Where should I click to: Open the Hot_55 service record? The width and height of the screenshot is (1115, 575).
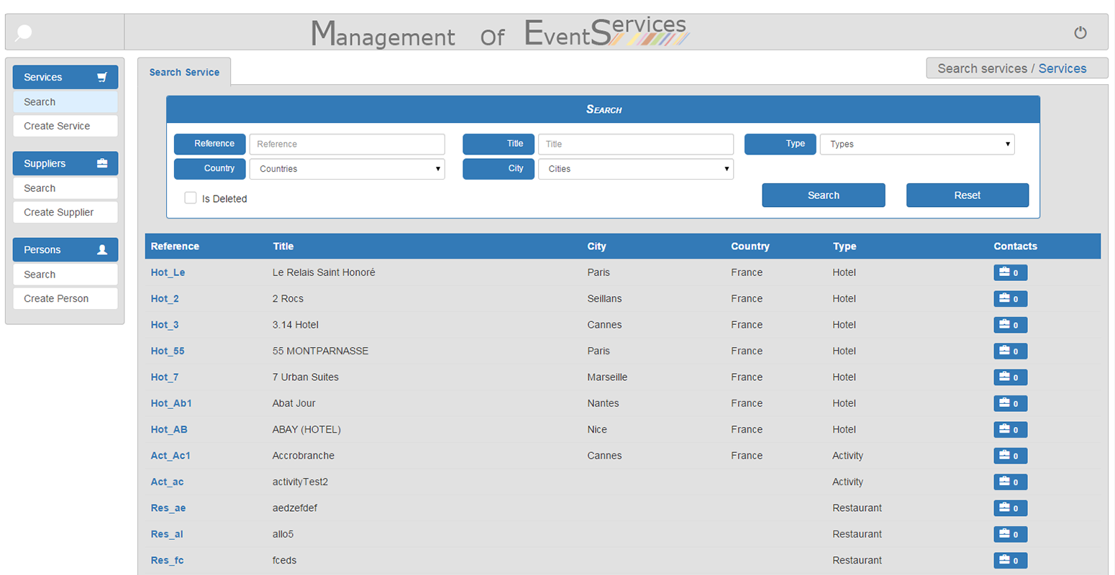tap(167, 351)
